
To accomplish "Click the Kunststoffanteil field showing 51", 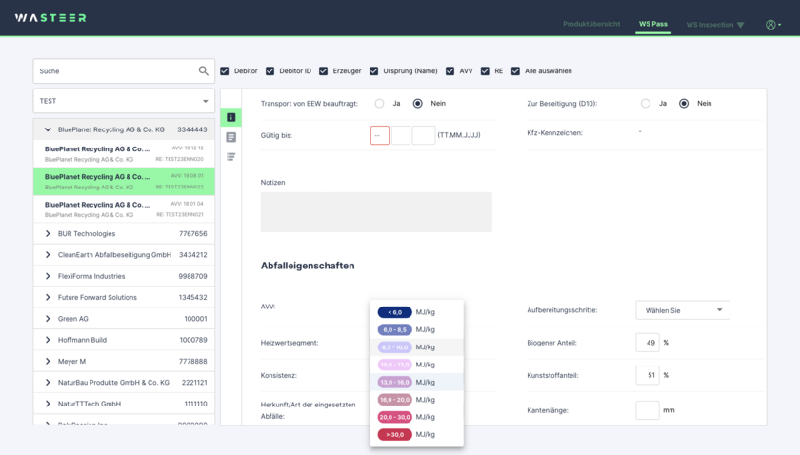I will pos(648,375).
